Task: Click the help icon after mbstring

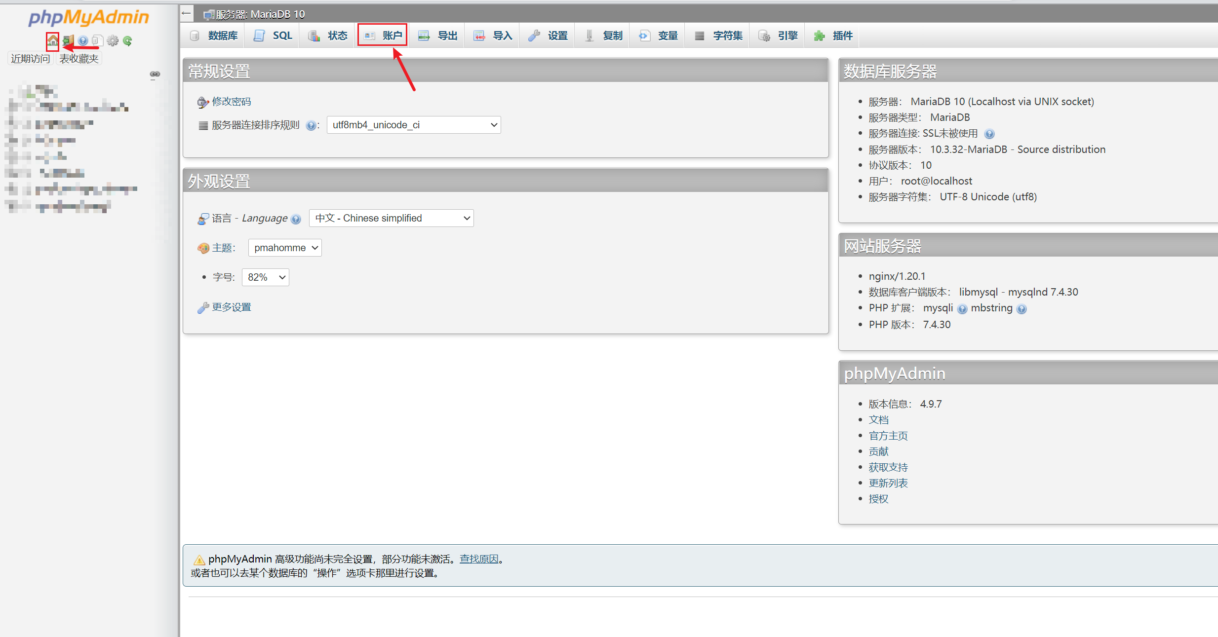Action: [1022, 309]
